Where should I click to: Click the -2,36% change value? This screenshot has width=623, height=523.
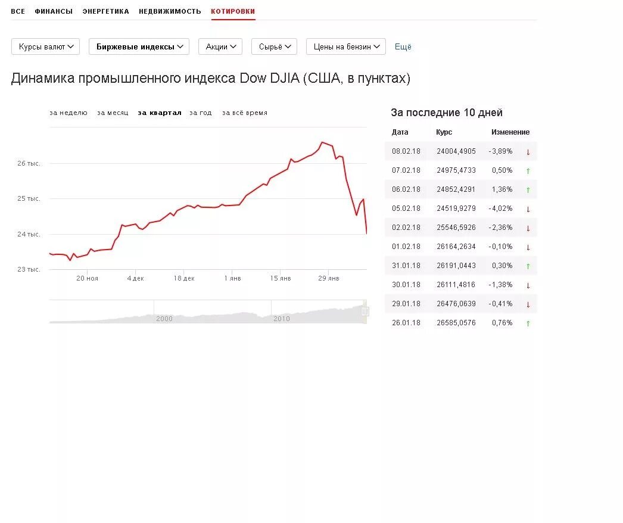click(x=501, y=228)
